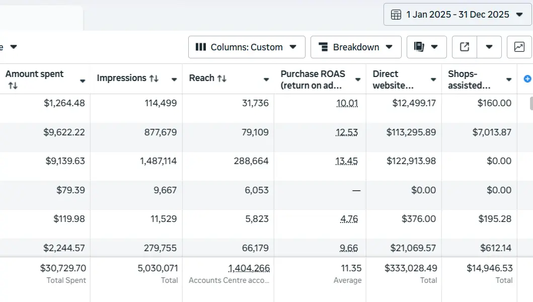Click the blue plus add-column icon
The height and width of the screenshot is (302, 533).
tap(527, 79)
